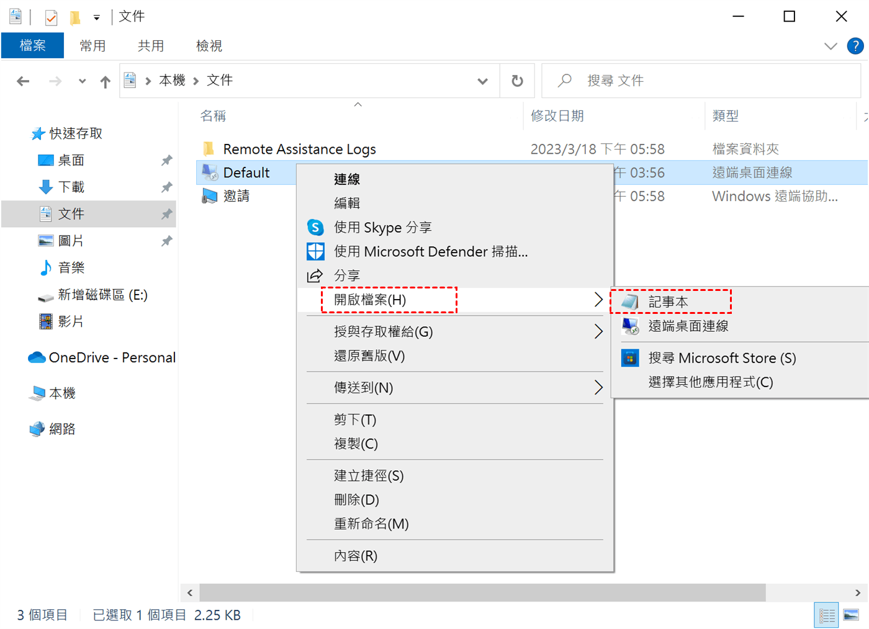Click the 邀請 invitation file icon
Screen dimensions: 869x629
point(210,196)
